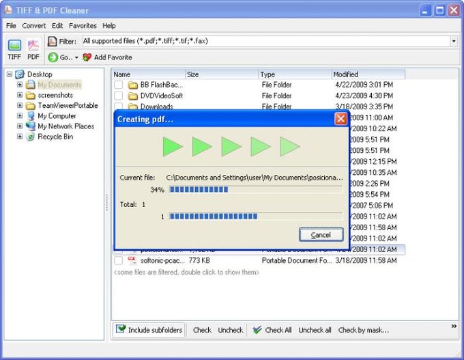Screen dimensions: 464x360
Task: Click the filtered files notice text
Action: [186, 272]
